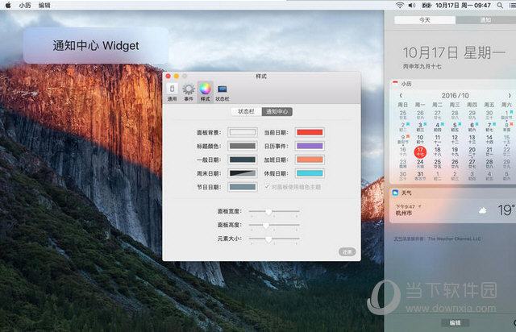Select date 19 in calendar widget
516x332 pixels.
[x=455, y=151]
